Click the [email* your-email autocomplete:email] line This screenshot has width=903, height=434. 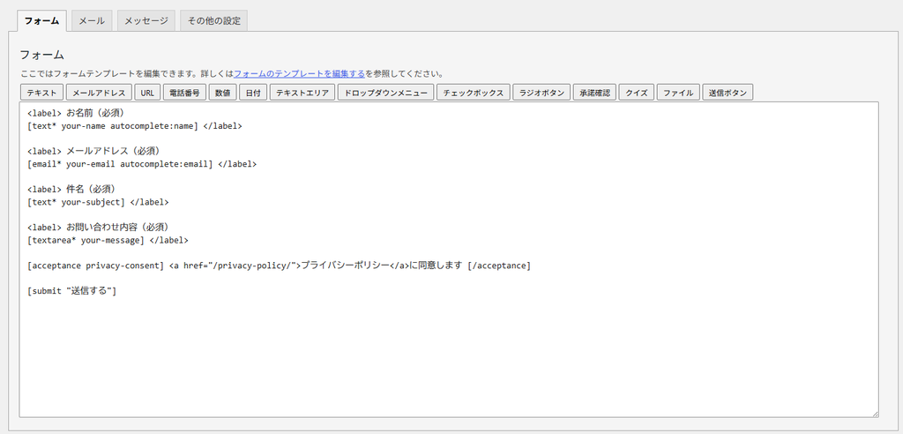142,164
